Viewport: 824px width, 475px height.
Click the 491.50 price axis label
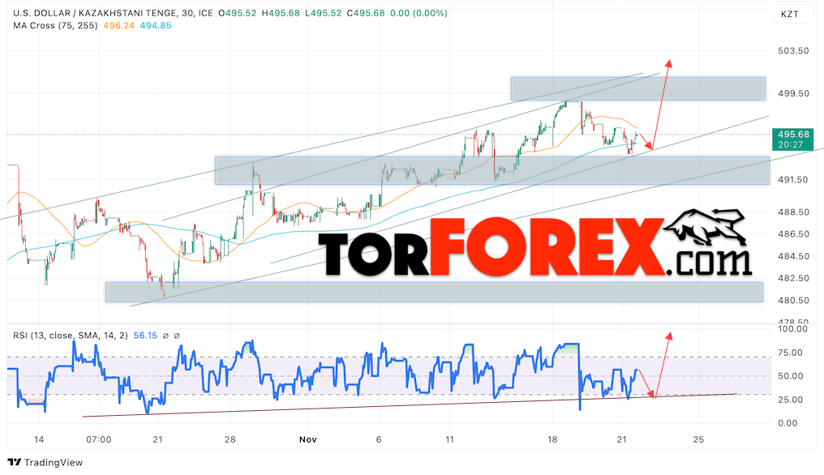pos(793,180)
